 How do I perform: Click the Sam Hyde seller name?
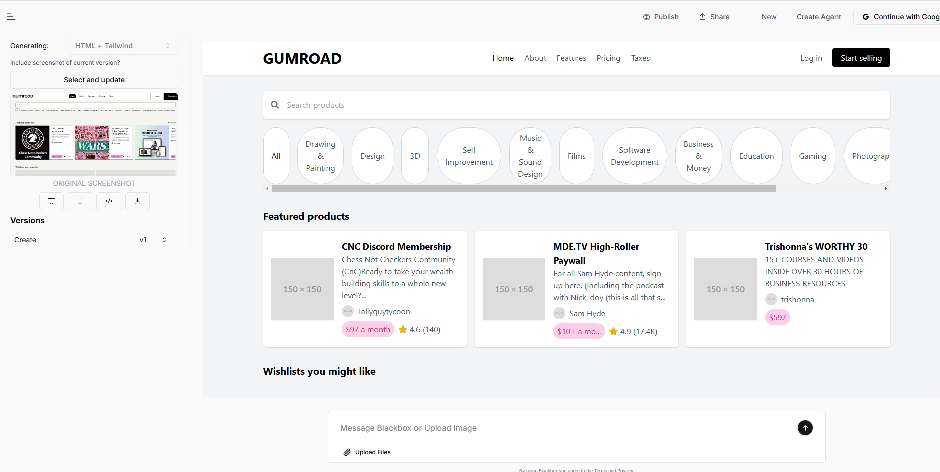click(x=587, y=314)
